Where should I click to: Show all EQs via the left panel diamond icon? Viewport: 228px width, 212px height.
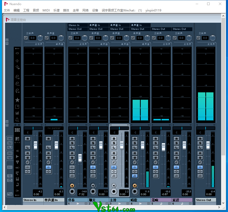(x=17, y=61)
